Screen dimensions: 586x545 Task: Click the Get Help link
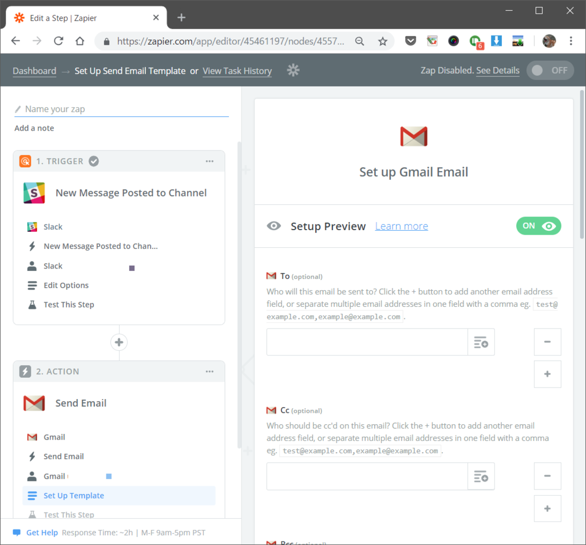pyautogui.click(x=42, y=532)
